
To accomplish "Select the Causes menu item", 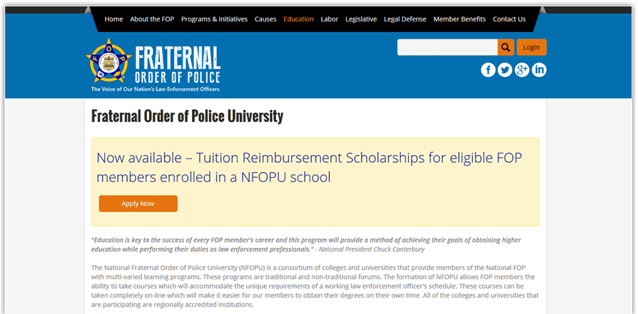I will tap(265, 19).
